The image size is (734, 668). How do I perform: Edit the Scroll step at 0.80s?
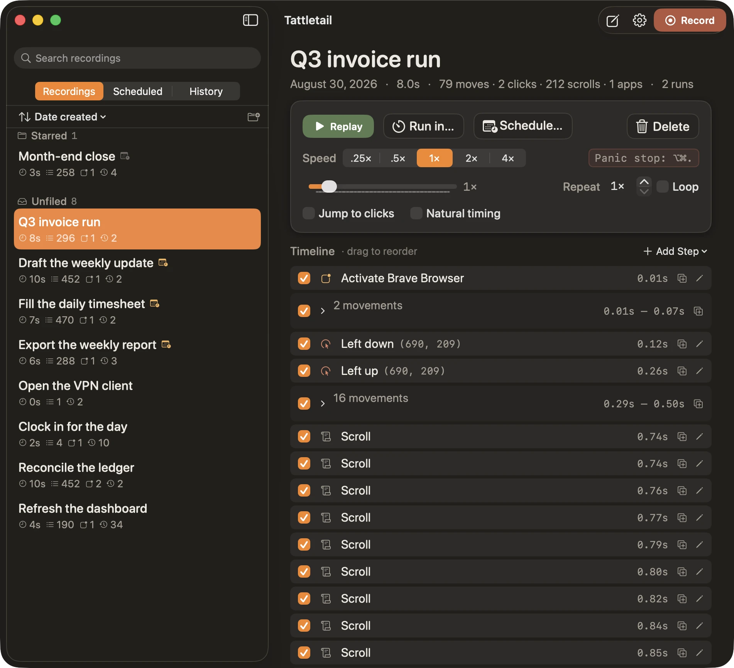coord(699,572)
